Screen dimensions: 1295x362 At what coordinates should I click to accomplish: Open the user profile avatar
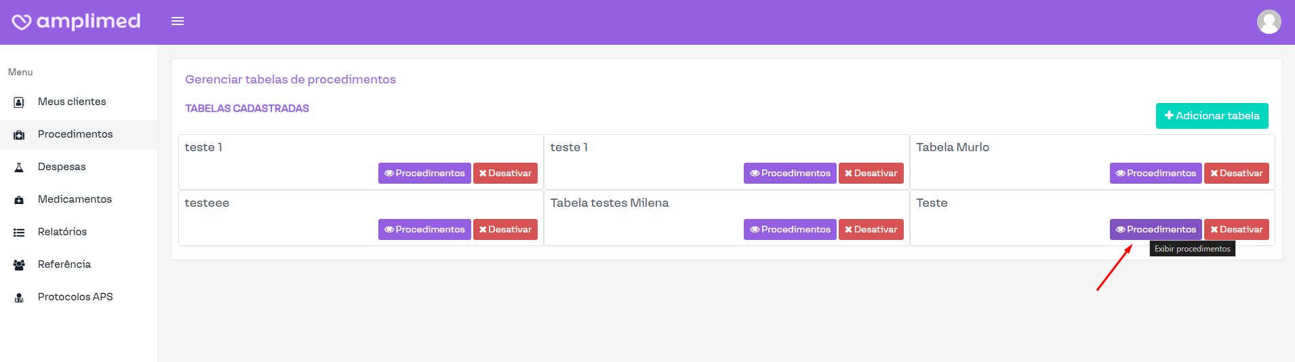(1269, 22)
